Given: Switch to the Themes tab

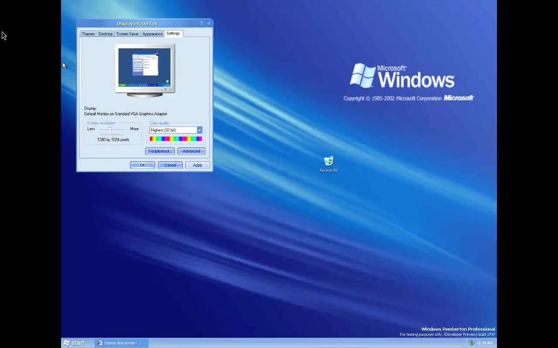Looking at the screenshot, I should coord(88,34).
